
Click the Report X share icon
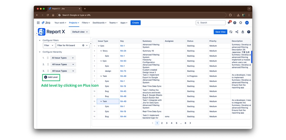point(237,32)
